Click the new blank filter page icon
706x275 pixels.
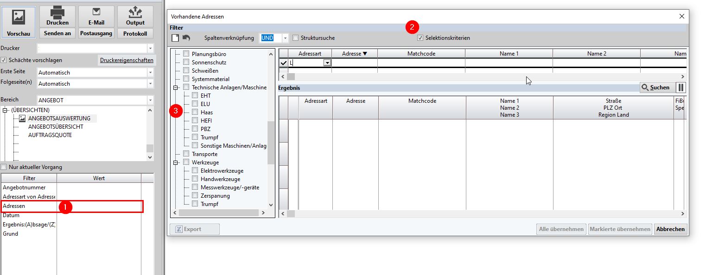pyautogui.click(x=176, y=38)
